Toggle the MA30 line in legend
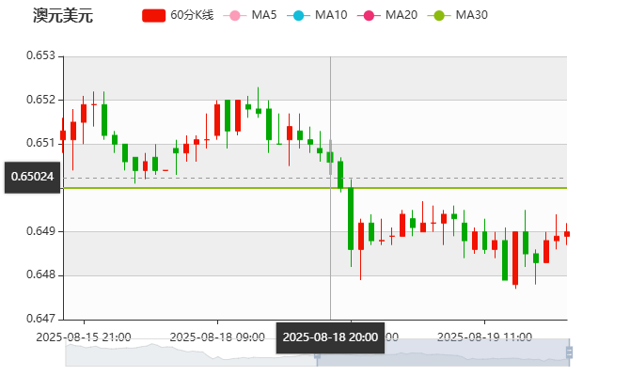Viewport: 630px width, 376px height. click(x=458, y=15)
